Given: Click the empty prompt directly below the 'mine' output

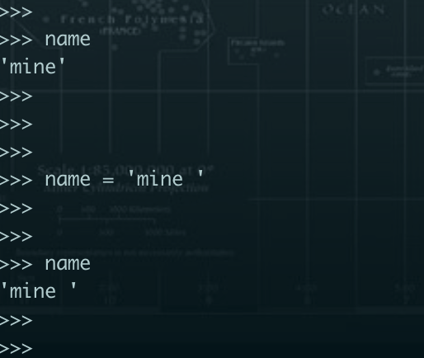Looking at the screenshot, I should [x=16, y=97].
